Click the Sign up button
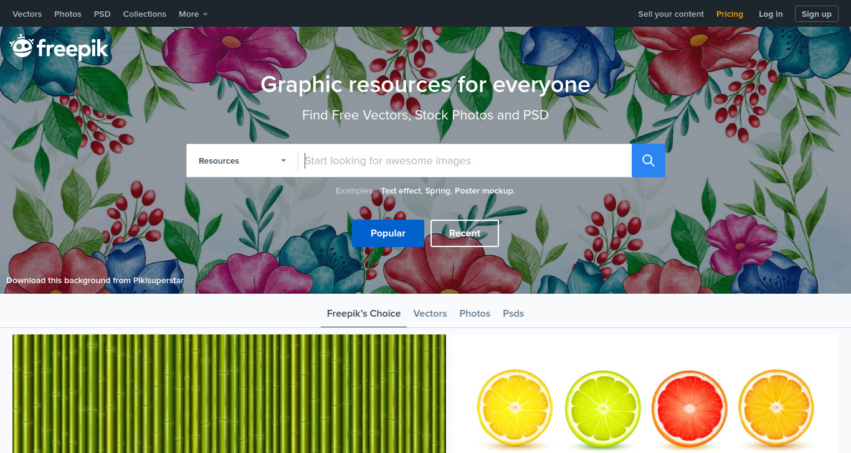Viewport: 851px width, 453px height. pyautogui.click(x=816, y=14)
